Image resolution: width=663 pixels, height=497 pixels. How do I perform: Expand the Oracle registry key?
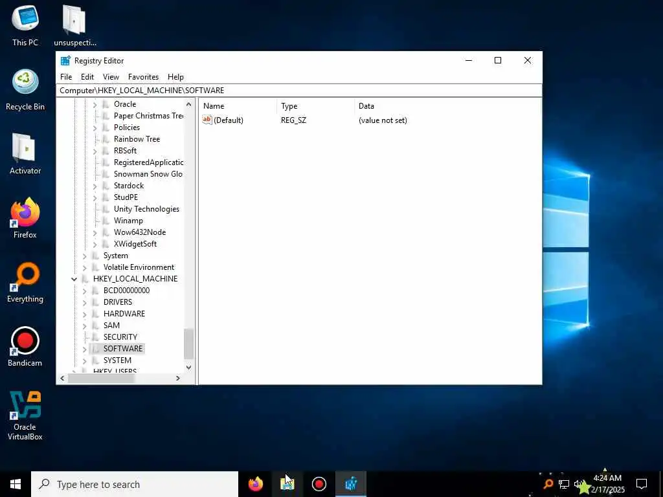tap(95, 104)
